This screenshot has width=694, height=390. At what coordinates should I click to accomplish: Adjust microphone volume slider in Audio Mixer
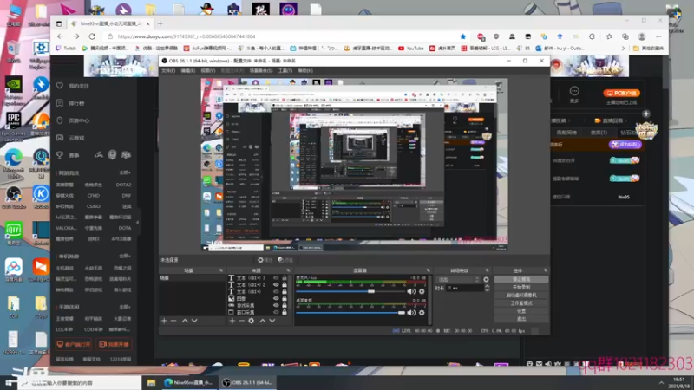tap(371, 291)
